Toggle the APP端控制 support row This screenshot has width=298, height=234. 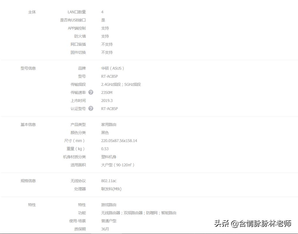click(x=78, y=28)
